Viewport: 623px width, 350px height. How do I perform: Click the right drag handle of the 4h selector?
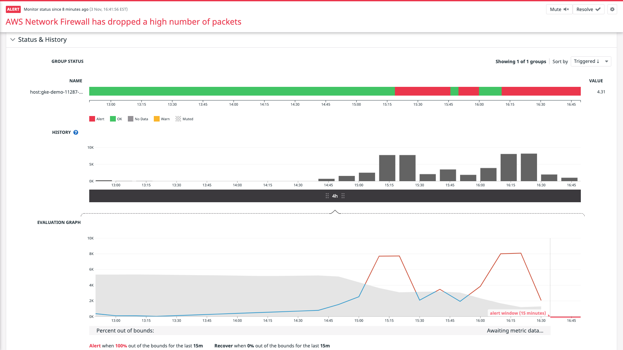[343, 196]
